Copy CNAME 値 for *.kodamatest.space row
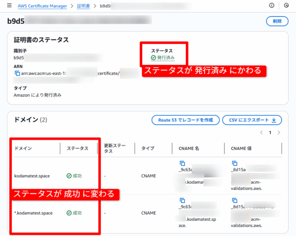 tap(234, 200)
